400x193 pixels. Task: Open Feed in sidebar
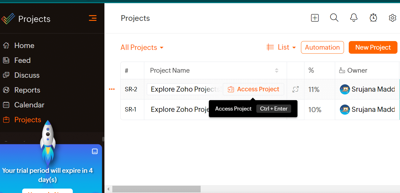click(22, 60)
